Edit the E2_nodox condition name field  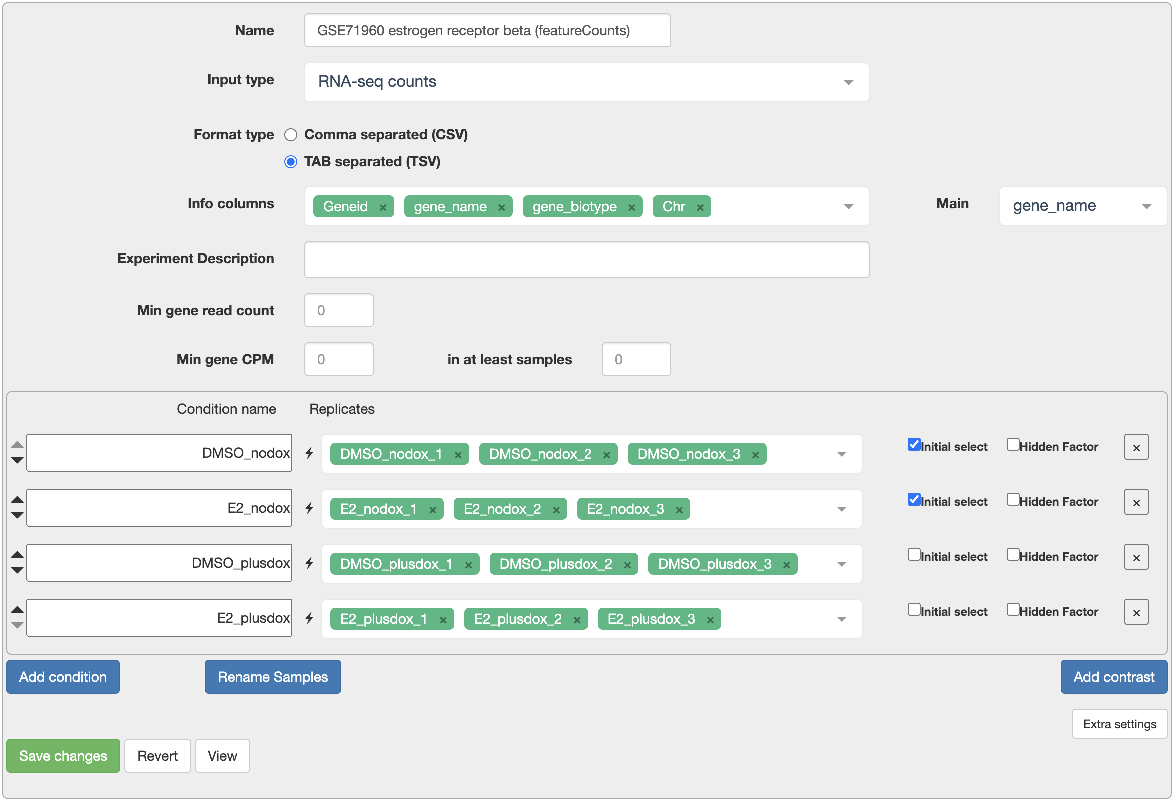(x=159, y=508)
